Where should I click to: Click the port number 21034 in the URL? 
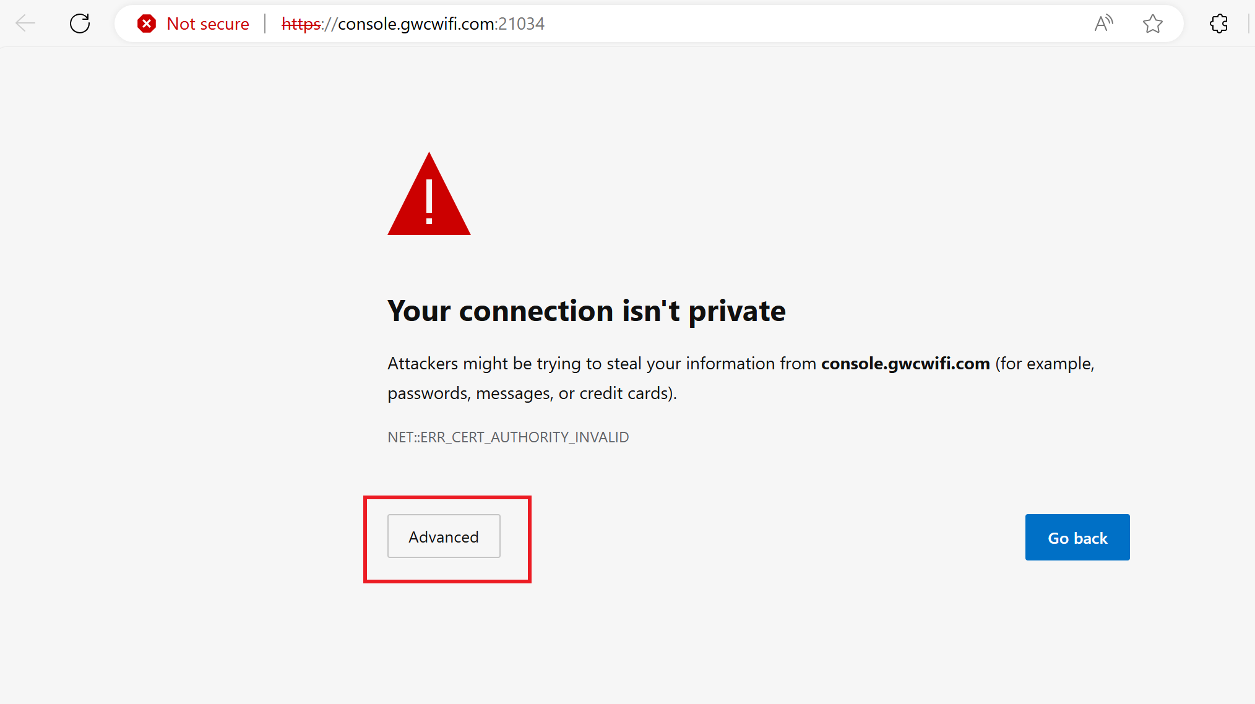521,24
